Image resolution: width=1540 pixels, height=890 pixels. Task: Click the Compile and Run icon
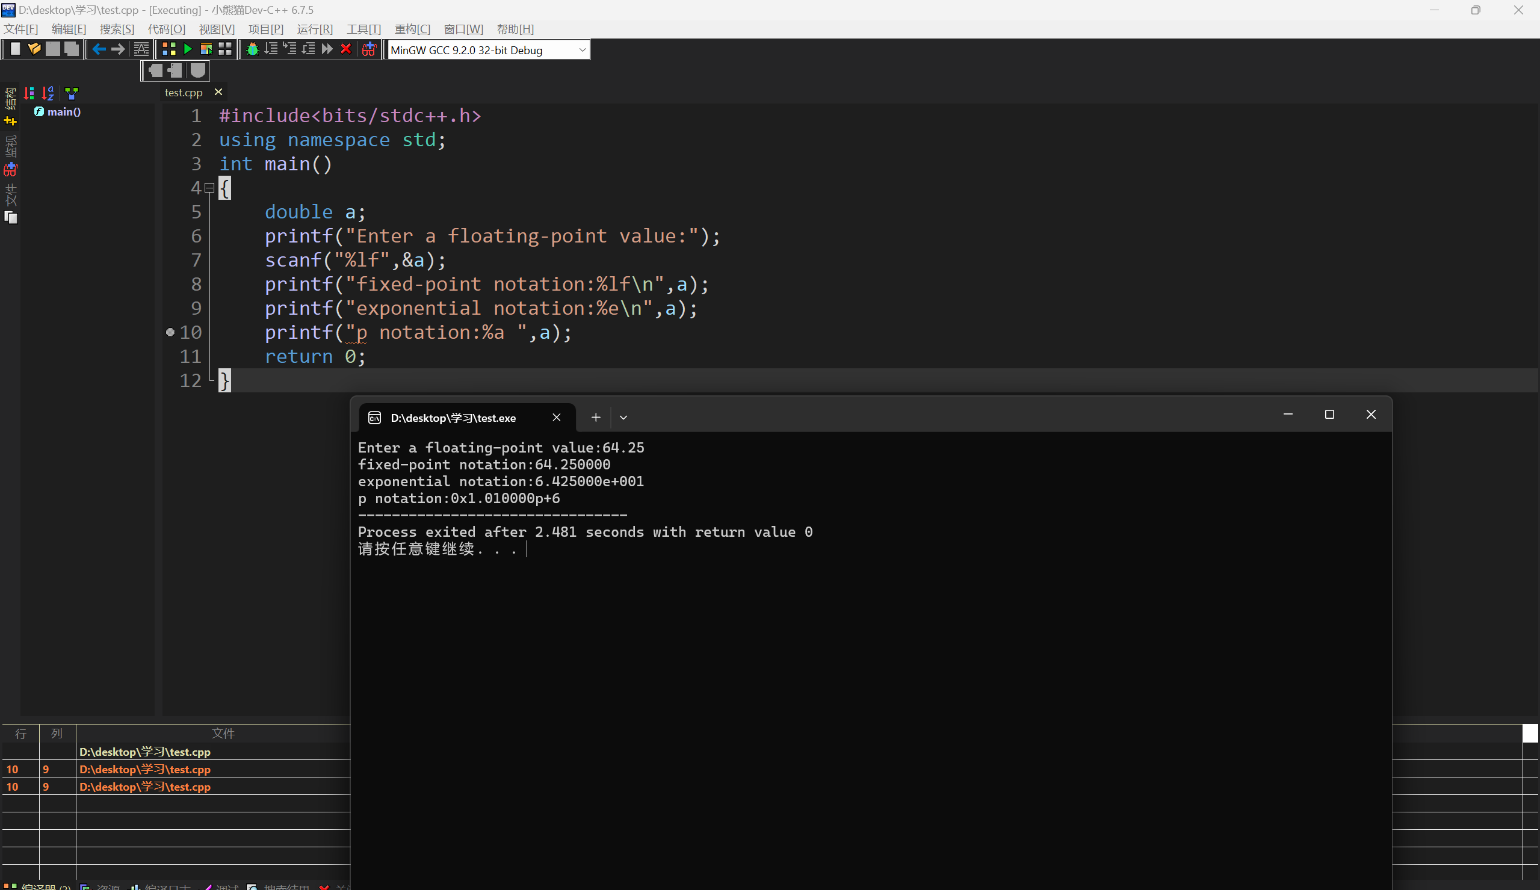(x=206, y=49)
